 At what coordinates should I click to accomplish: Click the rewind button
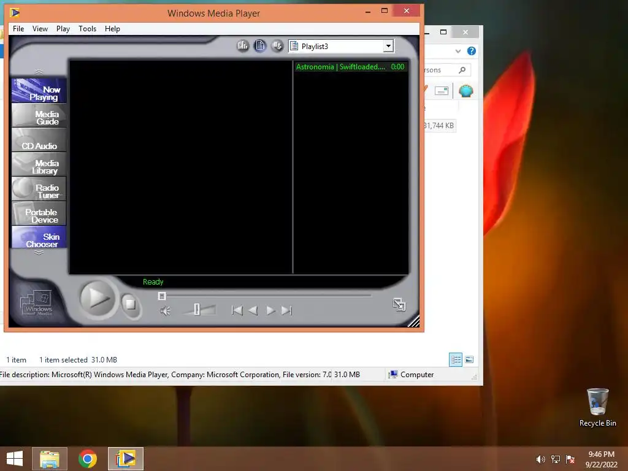click(x=253, y=310)
